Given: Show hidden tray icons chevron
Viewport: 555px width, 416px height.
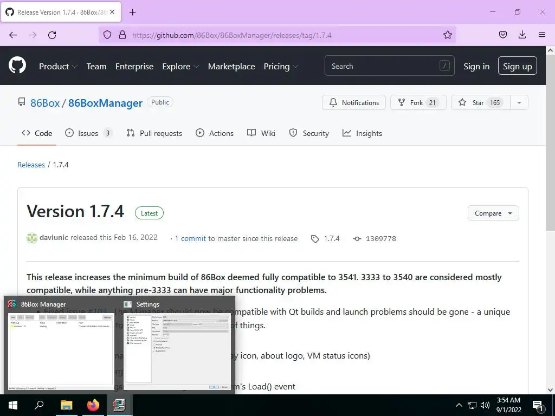Looking at the screenshot, I should [459, 405].
